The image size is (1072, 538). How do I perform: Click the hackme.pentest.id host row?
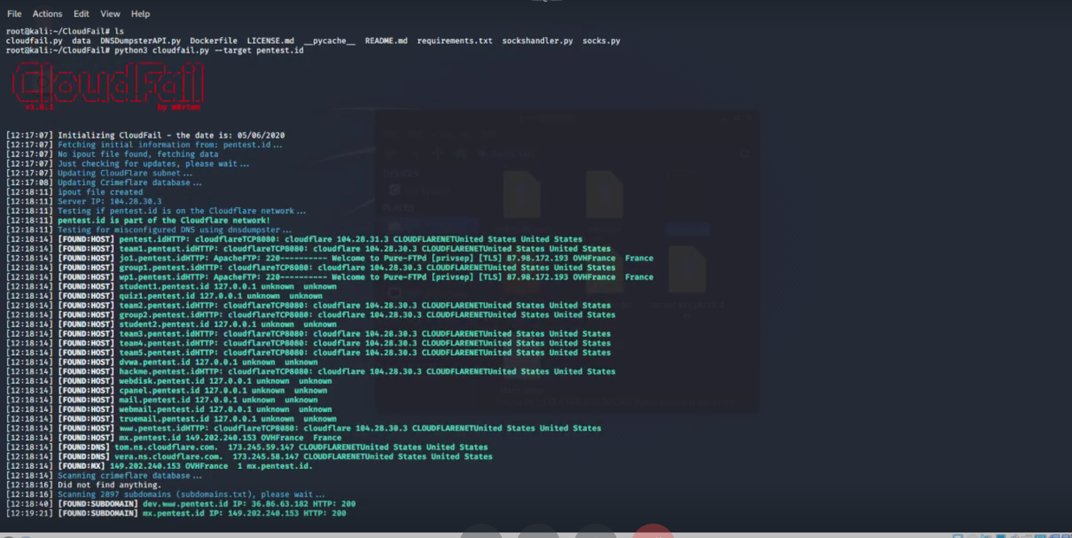click(x=311, y=371)
